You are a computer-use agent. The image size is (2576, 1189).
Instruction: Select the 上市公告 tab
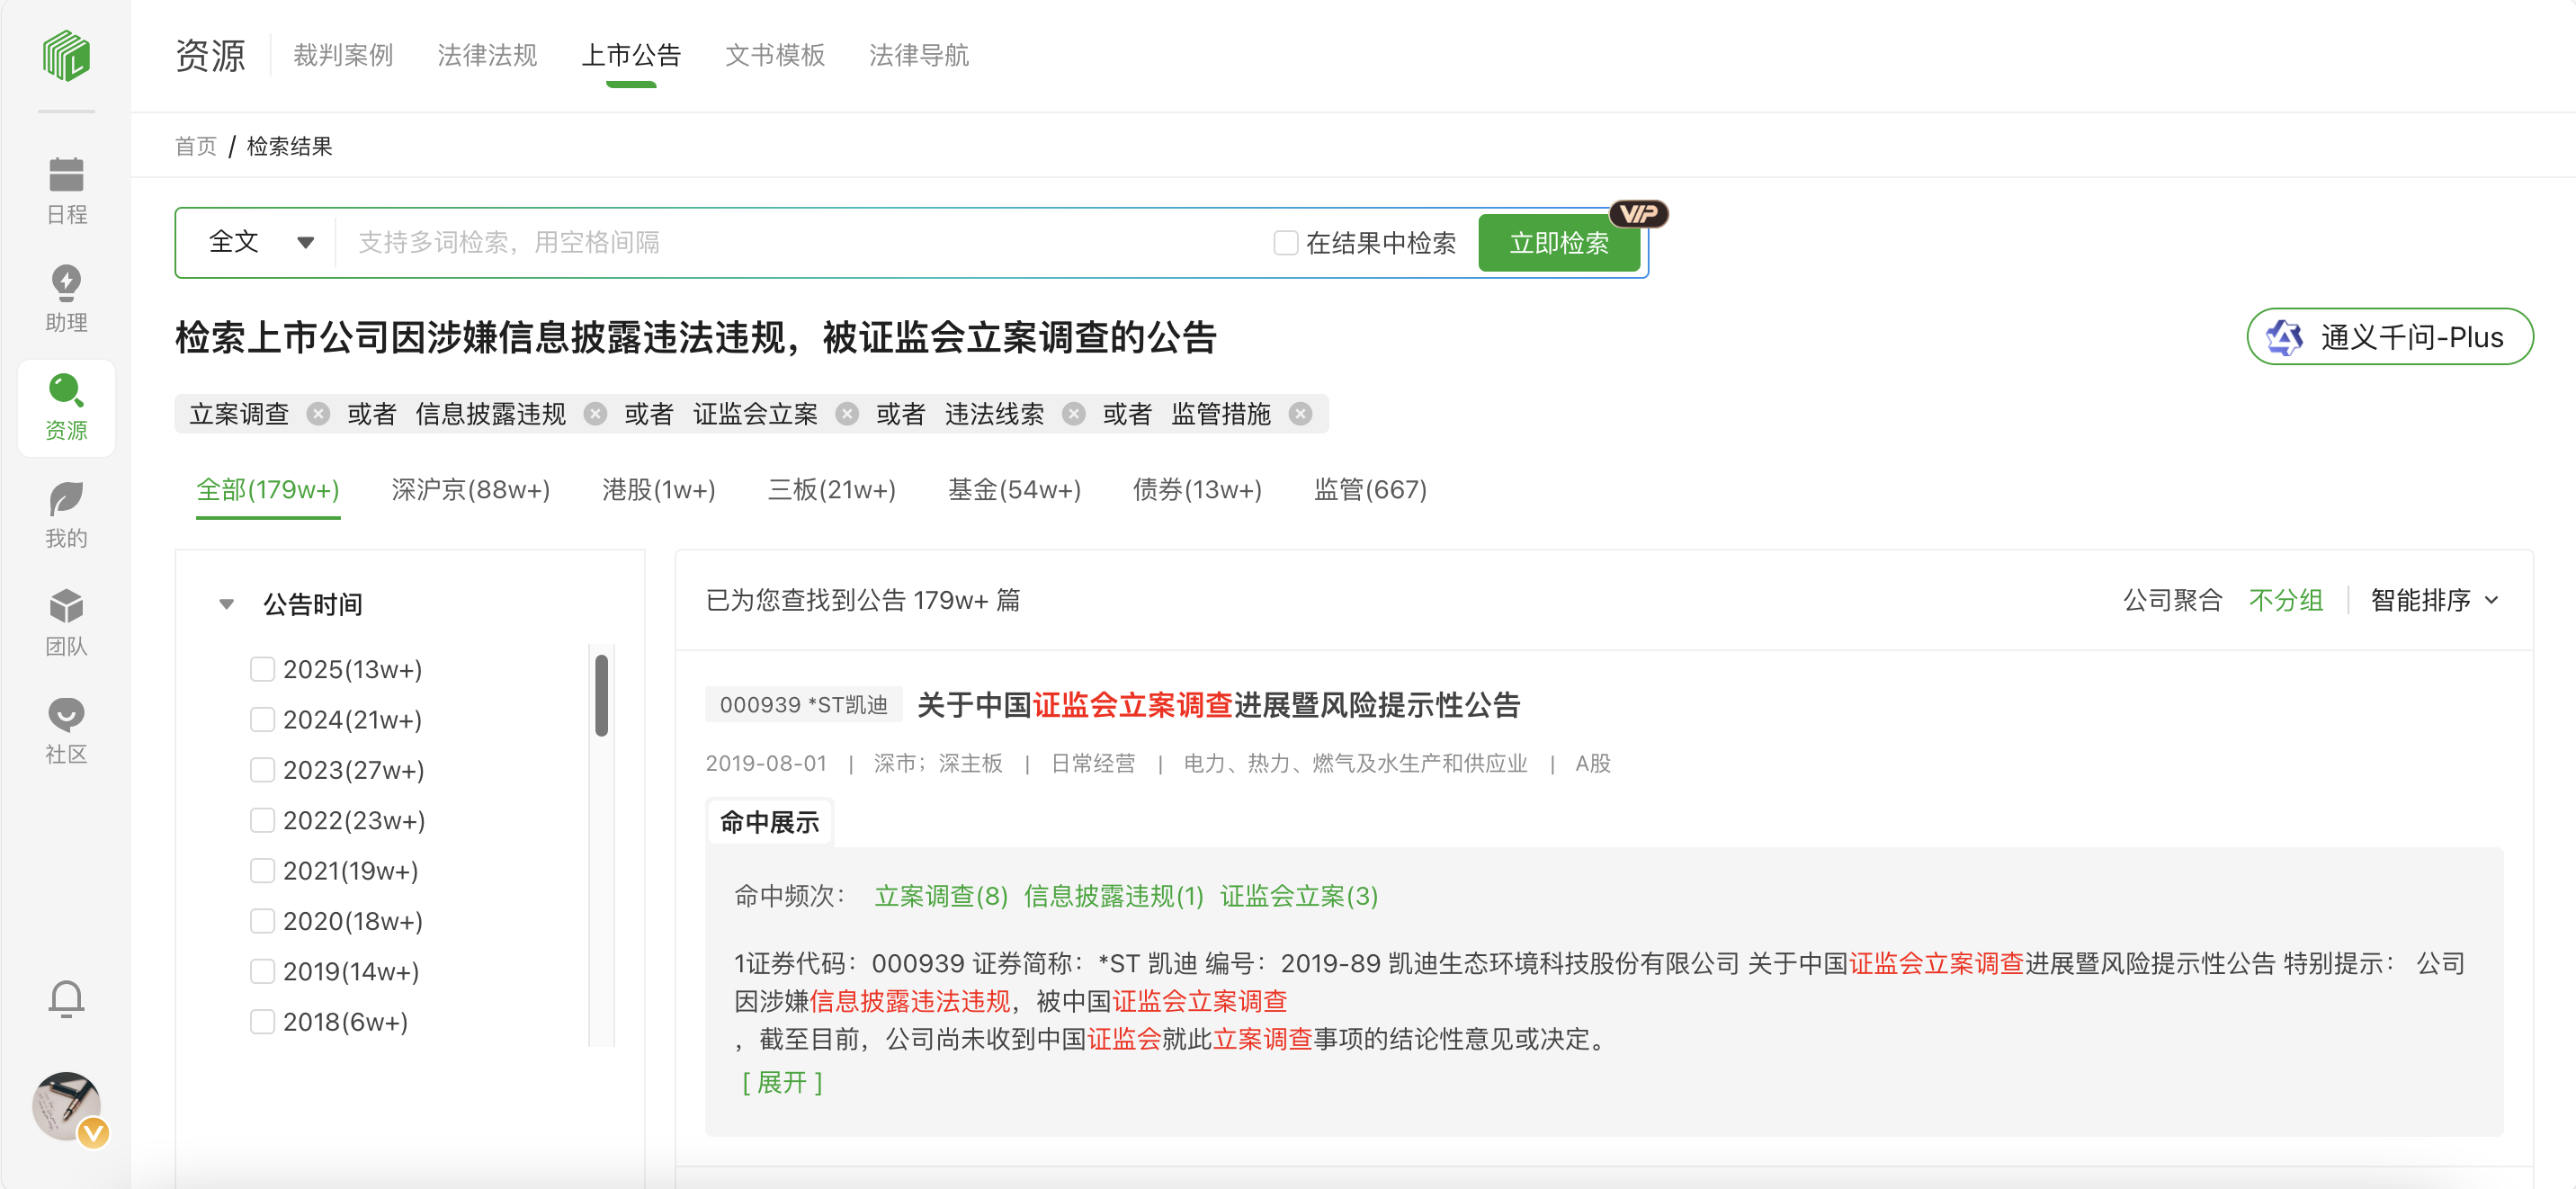631,55
